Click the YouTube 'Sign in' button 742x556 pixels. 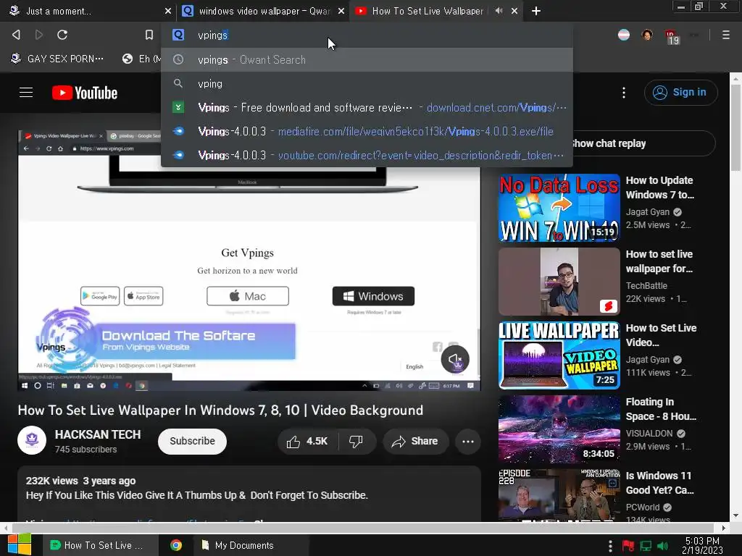pyautogui.click(x=680, y=92)
